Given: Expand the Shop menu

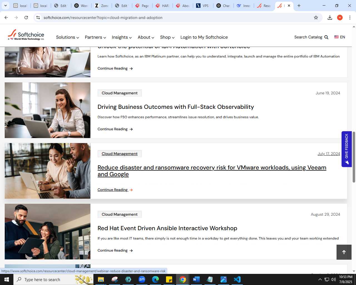Looking at the screenshot, I should click(167, 37).
